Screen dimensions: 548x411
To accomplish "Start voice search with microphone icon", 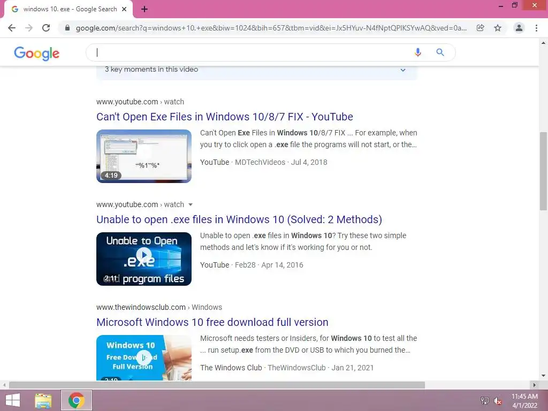I will (417, 52).
